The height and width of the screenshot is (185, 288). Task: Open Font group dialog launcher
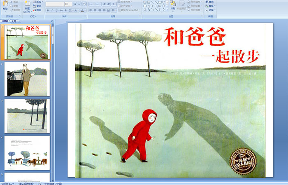(86, 16)
